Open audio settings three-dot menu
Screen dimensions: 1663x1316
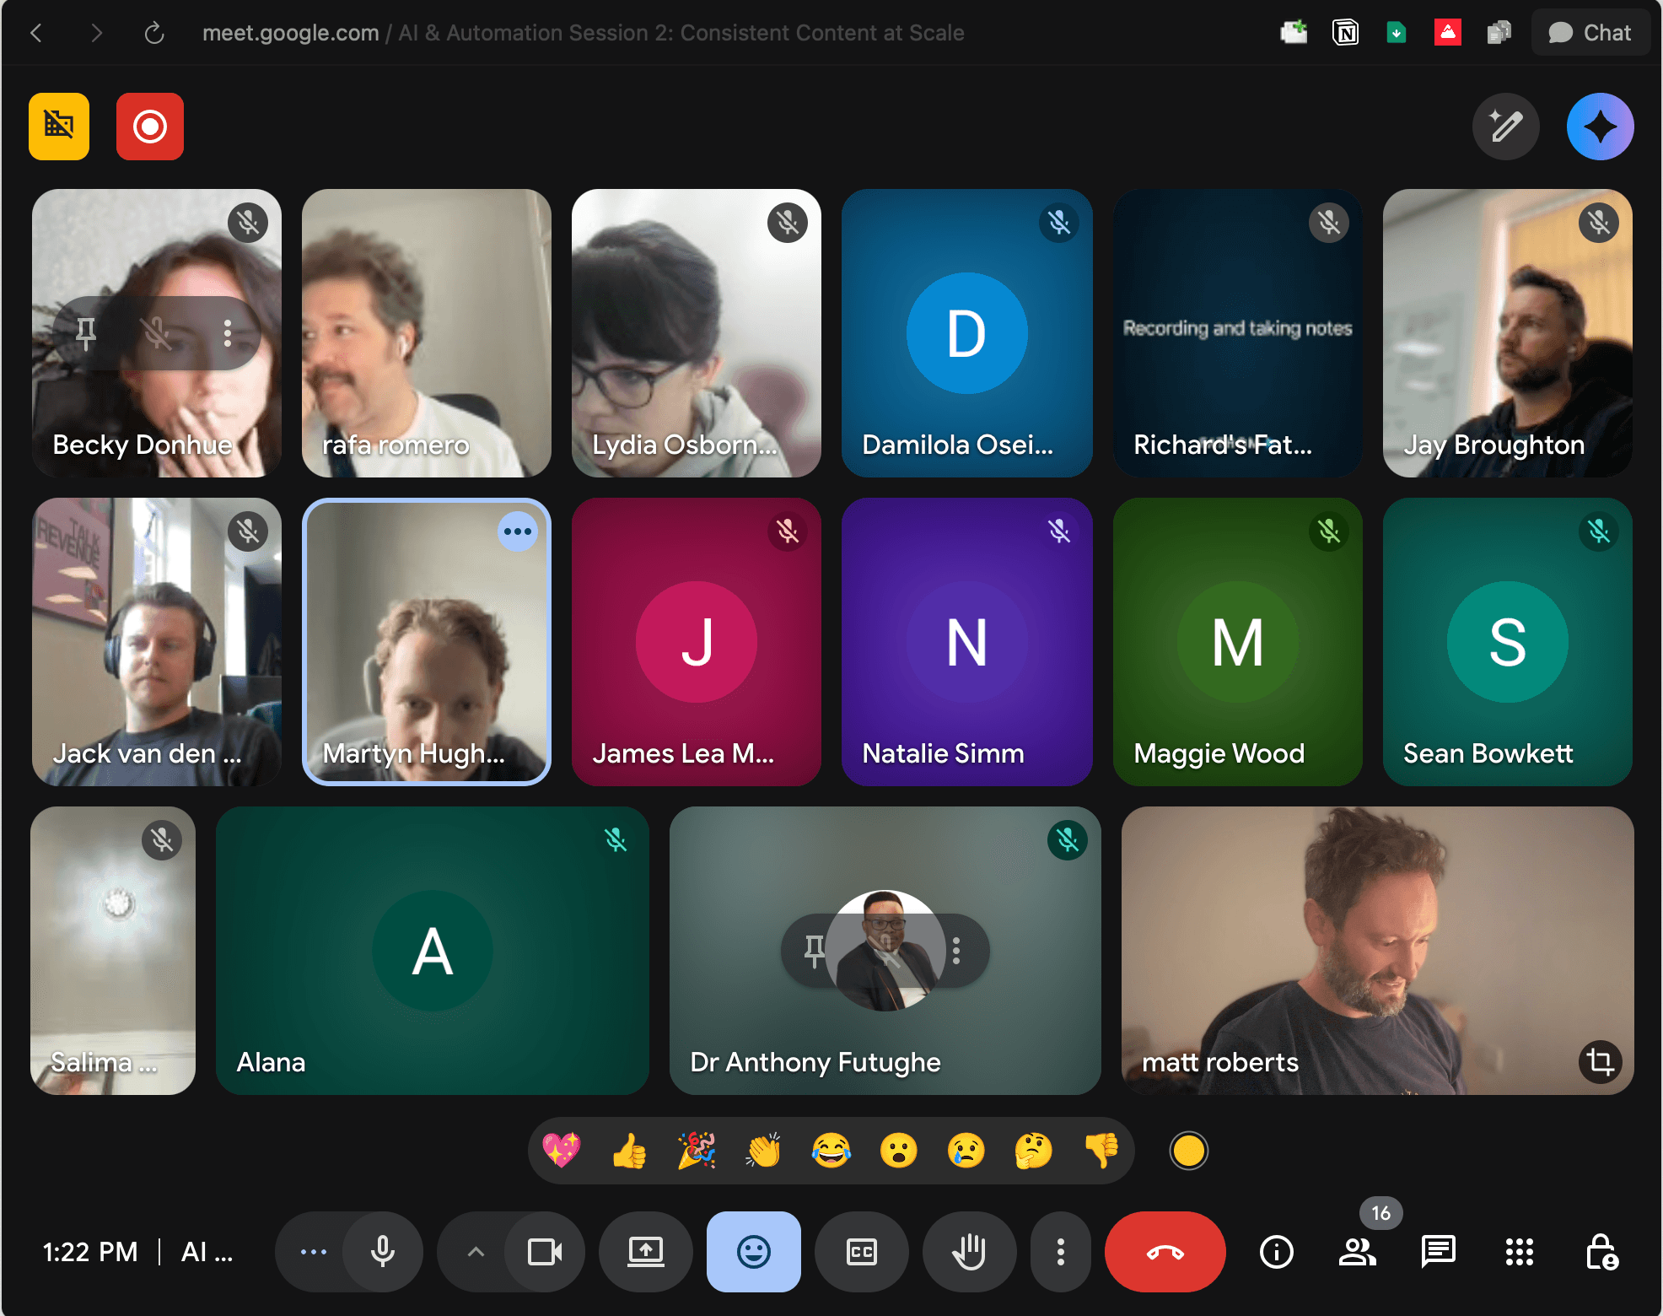314,1252
